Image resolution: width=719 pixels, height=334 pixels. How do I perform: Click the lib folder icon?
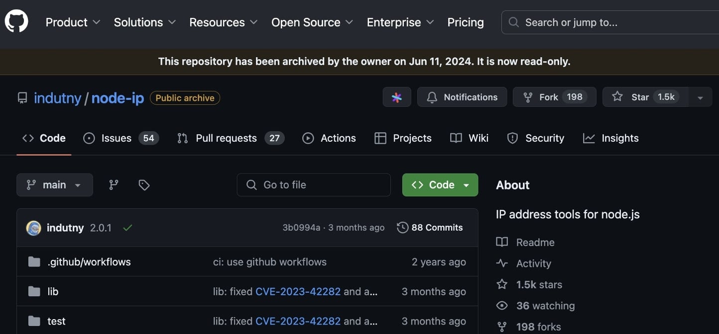[x=34, y=292]
